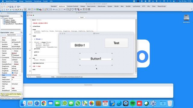Select SpeedButton1: TSpeedButton in component tree

coord(14,24)
